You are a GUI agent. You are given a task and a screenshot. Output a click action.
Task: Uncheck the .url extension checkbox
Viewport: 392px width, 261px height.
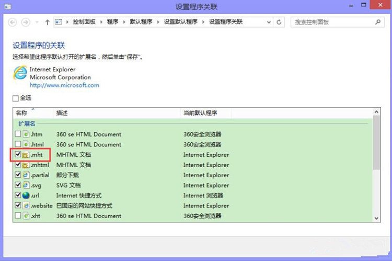tap(18, 195)
